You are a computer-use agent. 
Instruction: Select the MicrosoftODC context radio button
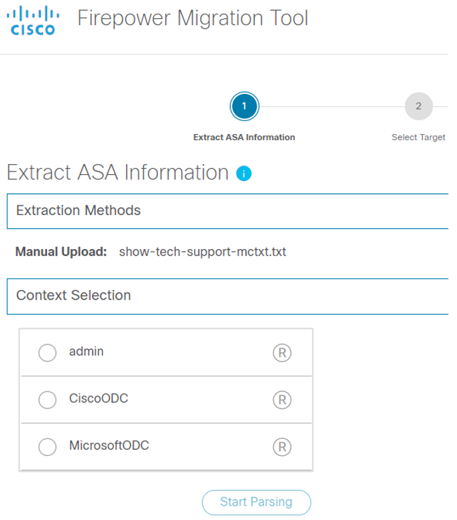point(47,446)
